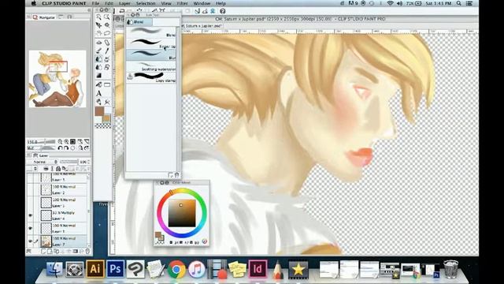
Task: Open the Selection menu
Action: (x=146, y=3)
